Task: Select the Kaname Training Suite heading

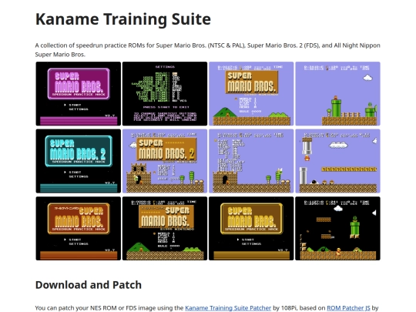Action: (123, 19)
